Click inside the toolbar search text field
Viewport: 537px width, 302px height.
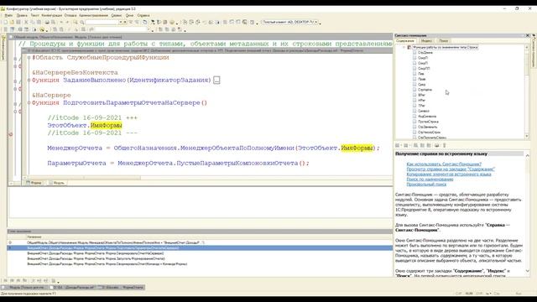click(102, 23)
